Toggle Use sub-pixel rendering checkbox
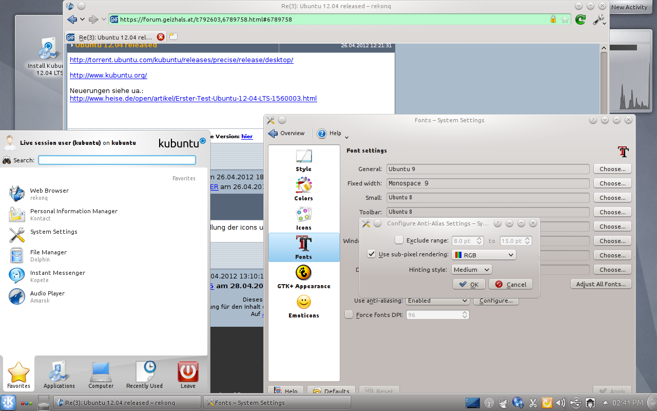Image resolution: width=657 pixels, height=411 pixels. (372, 254)
